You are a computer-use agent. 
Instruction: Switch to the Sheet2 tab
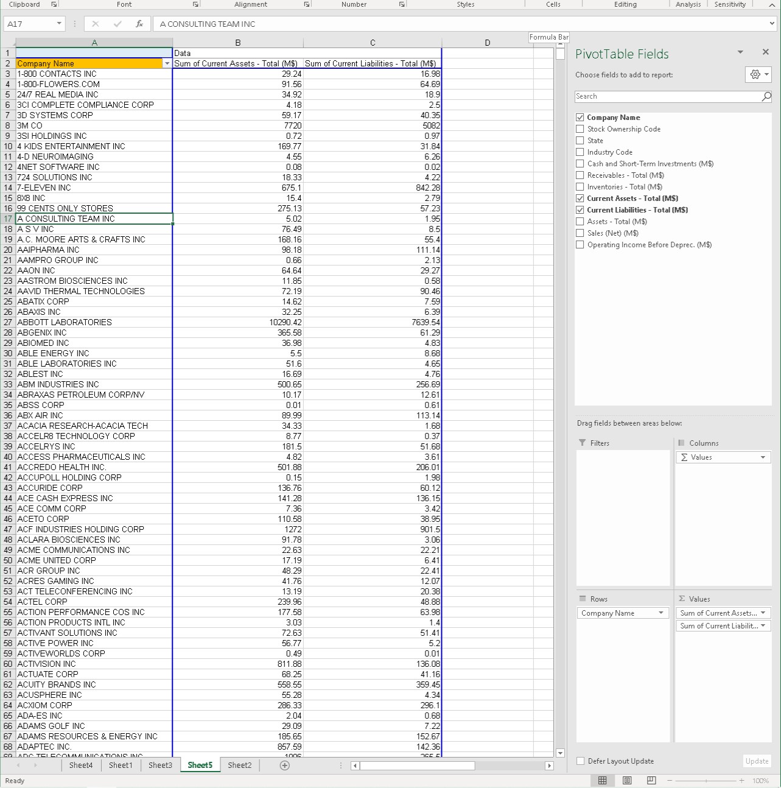[x=239, y=765]
